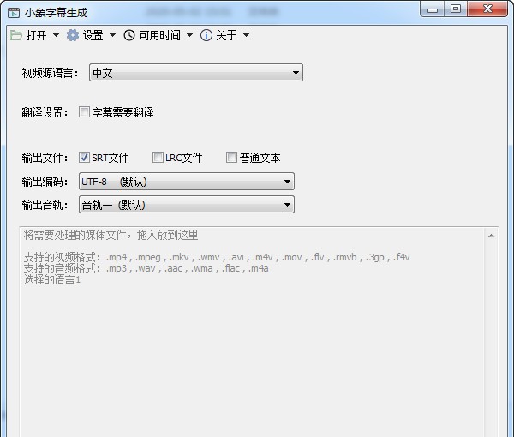This screenshot has width=514, height=437.
Task: Open the 输出音轨 dropdown showing 音轨一
Action: (187, 205)
